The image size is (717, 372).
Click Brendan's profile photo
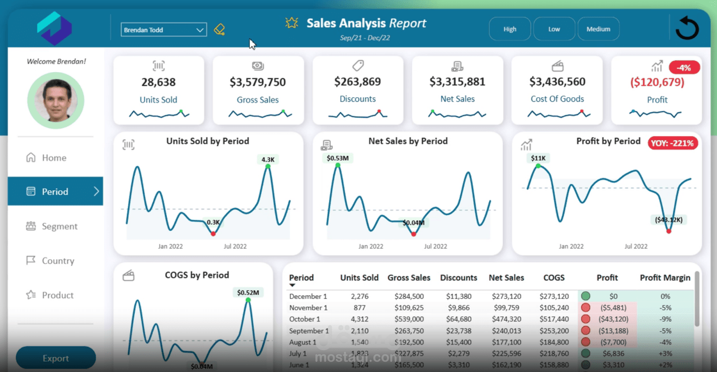click(56, 100)
